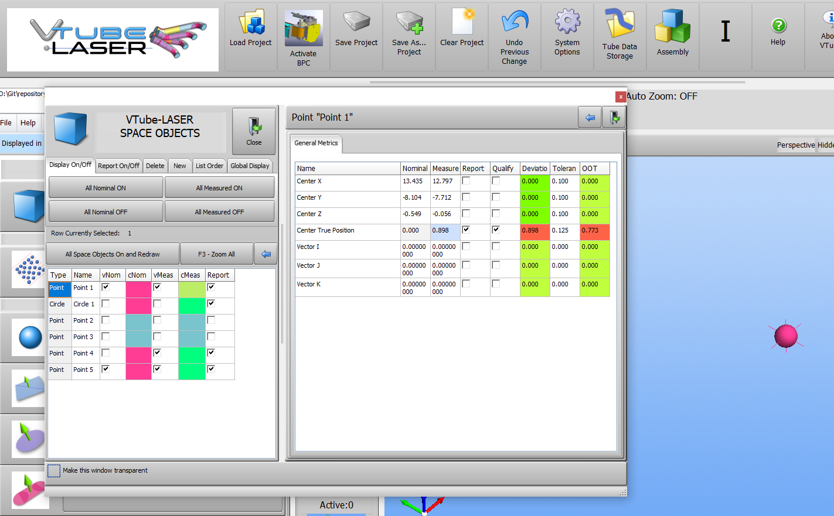The image size is (834, 516).
Task: Click Point 1 pink cNom color swatch
Action: click(x=138, y=289)
